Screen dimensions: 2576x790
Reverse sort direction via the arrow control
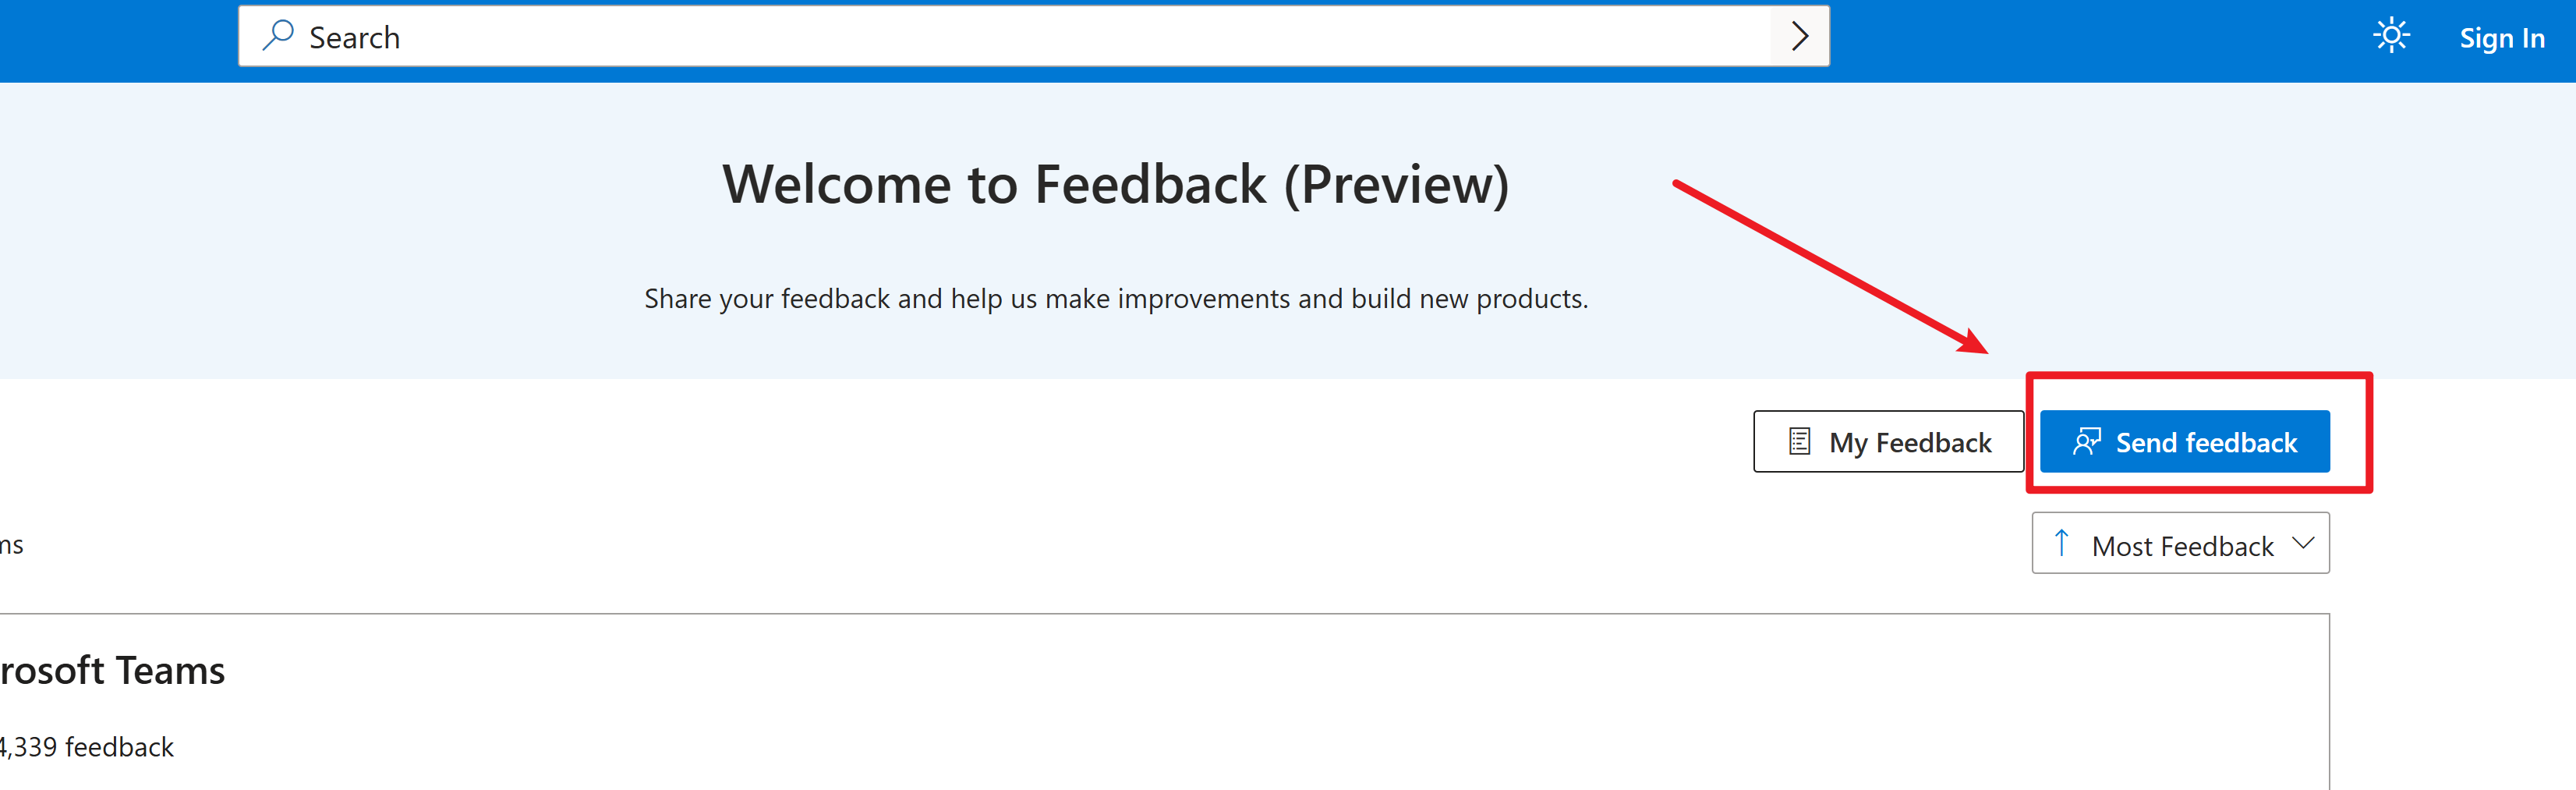2061,543
